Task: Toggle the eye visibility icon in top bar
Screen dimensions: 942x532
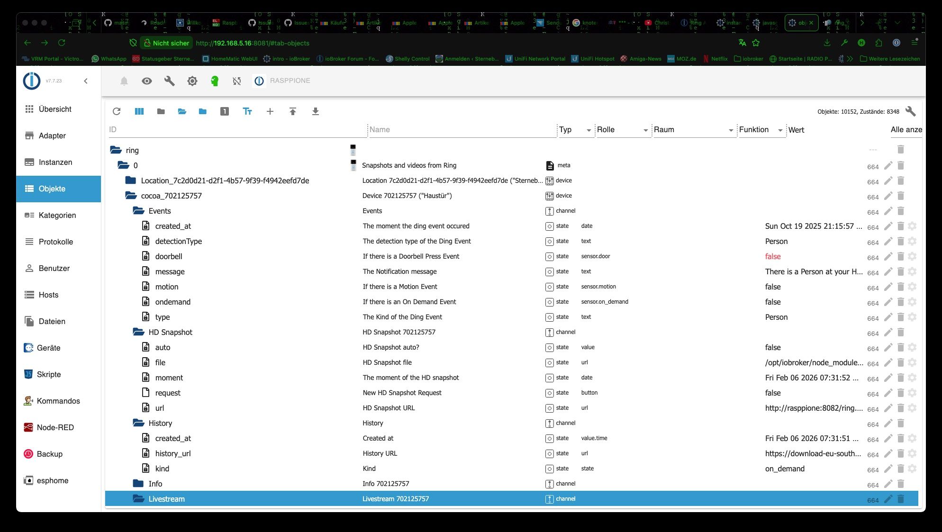Action: click(x=147, y=81)
